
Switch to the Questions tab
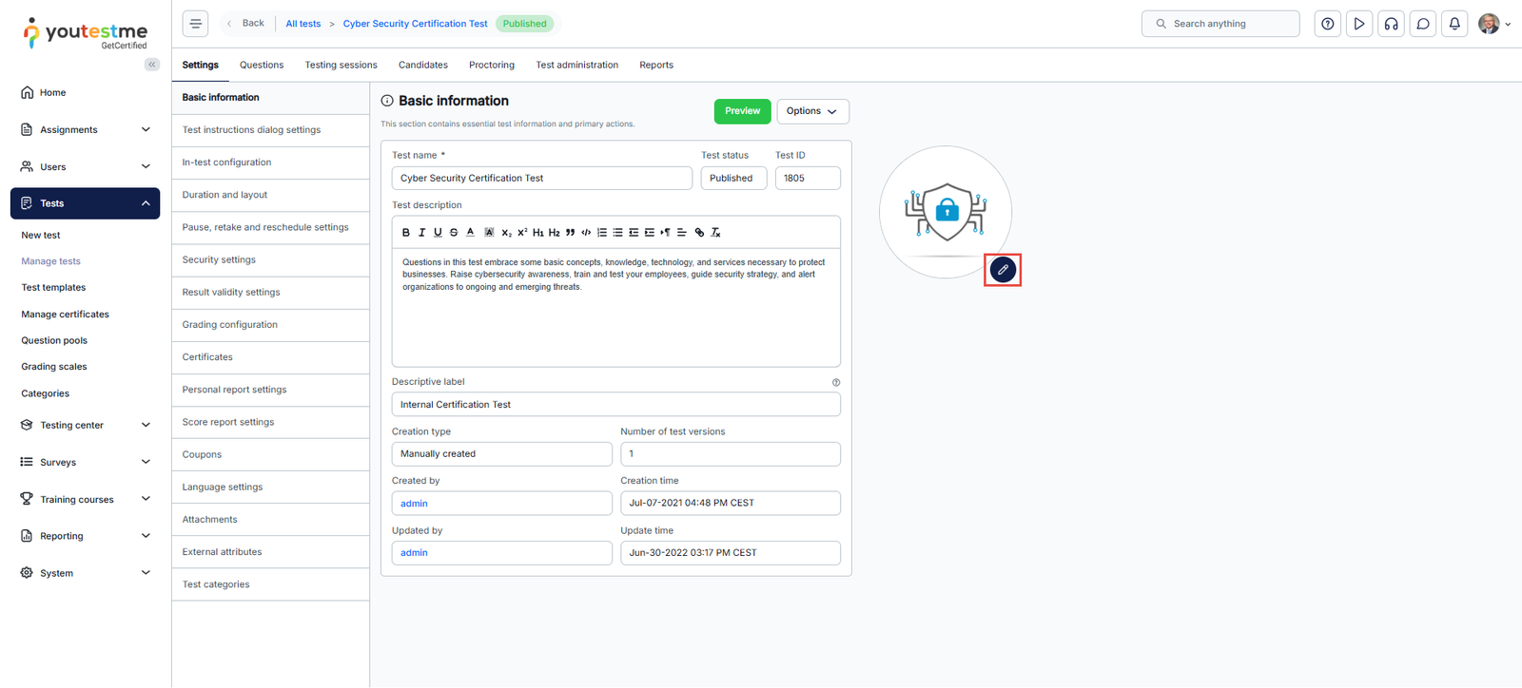(262, 65)
